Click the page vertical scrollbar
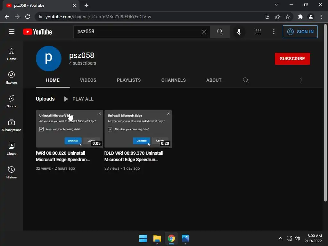The width and height of the screenshot is (328, 246). 325,113
